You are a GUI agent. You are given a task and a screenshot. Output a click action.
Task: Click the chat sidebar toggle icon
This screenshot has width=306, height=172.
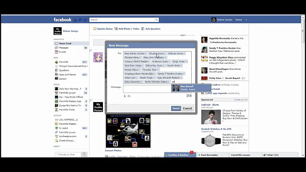click(84, 155)
